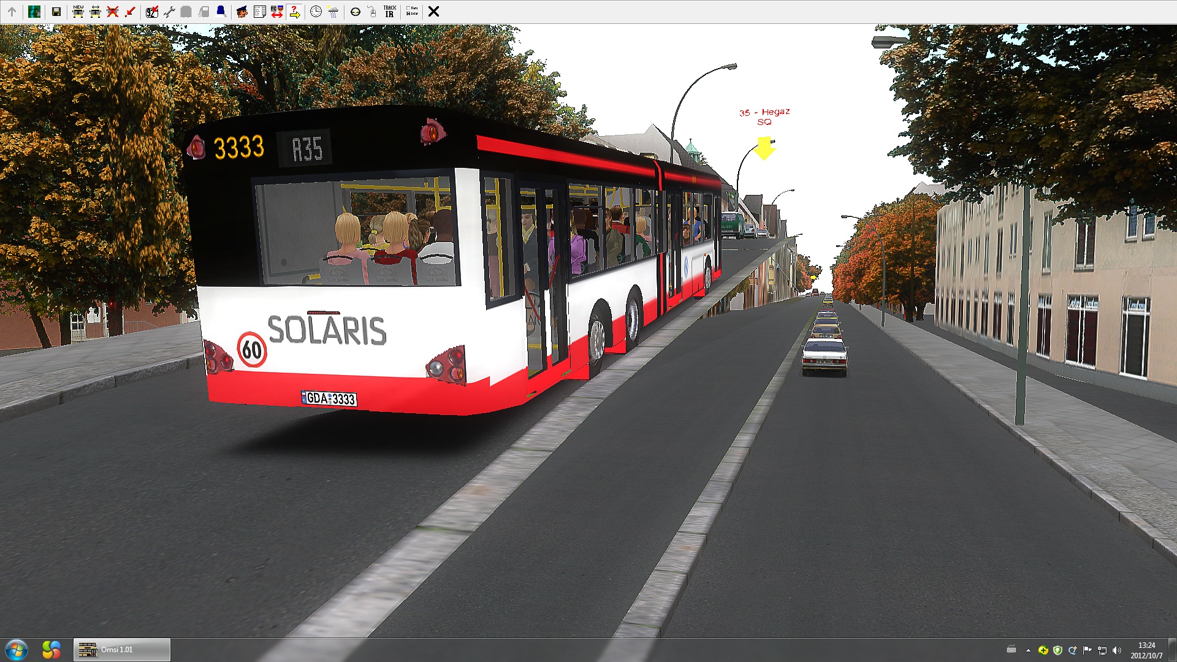The width and height of the screenshot is (1177, 662).
Task: Toggle the red question mark help arrow
Action: click(295, 12)
